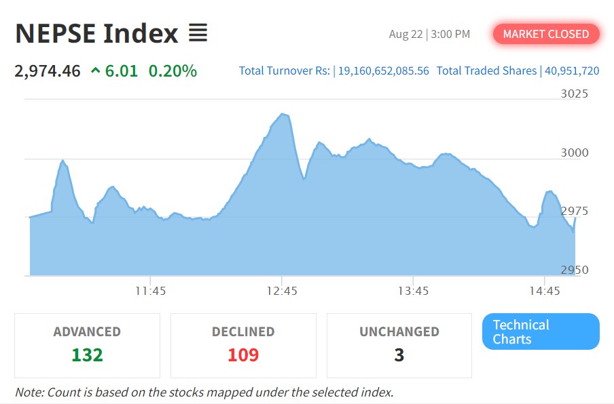Click the 0.20% percentage change
614x404 pixels.
(x=173, y=70)
